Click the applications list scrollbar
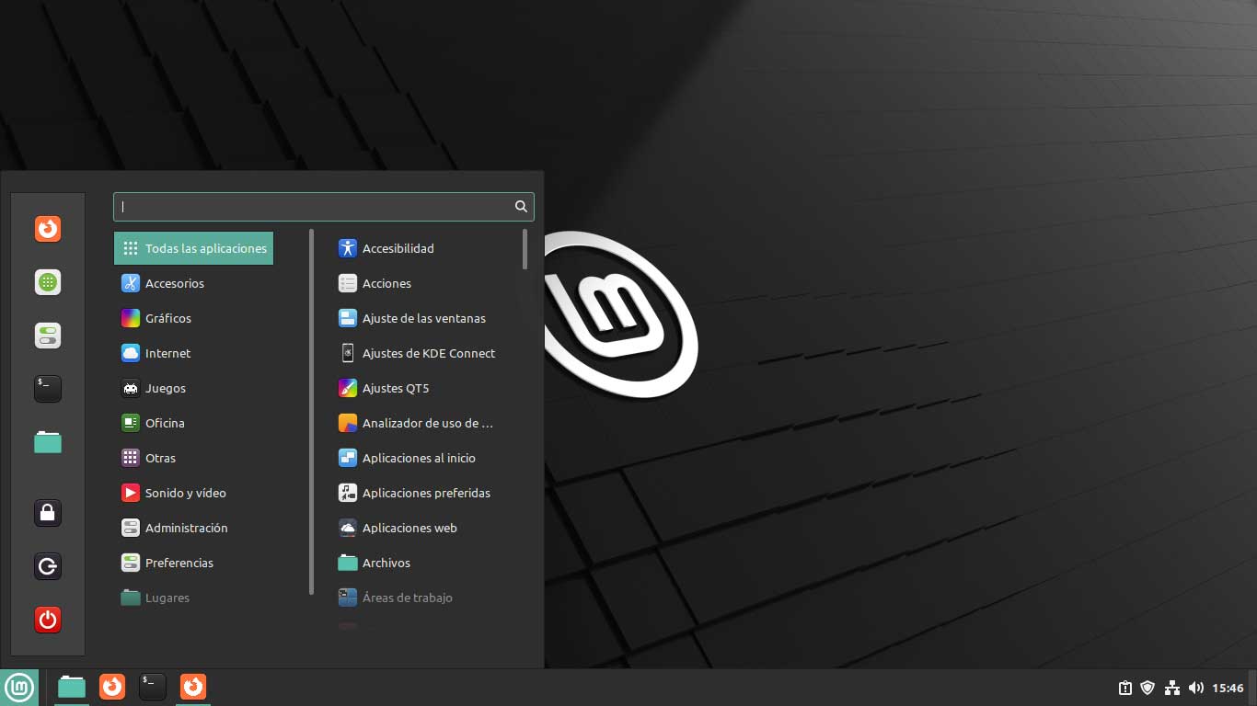Viewport: 1257px width, 706px height. [x=525, y=249]
